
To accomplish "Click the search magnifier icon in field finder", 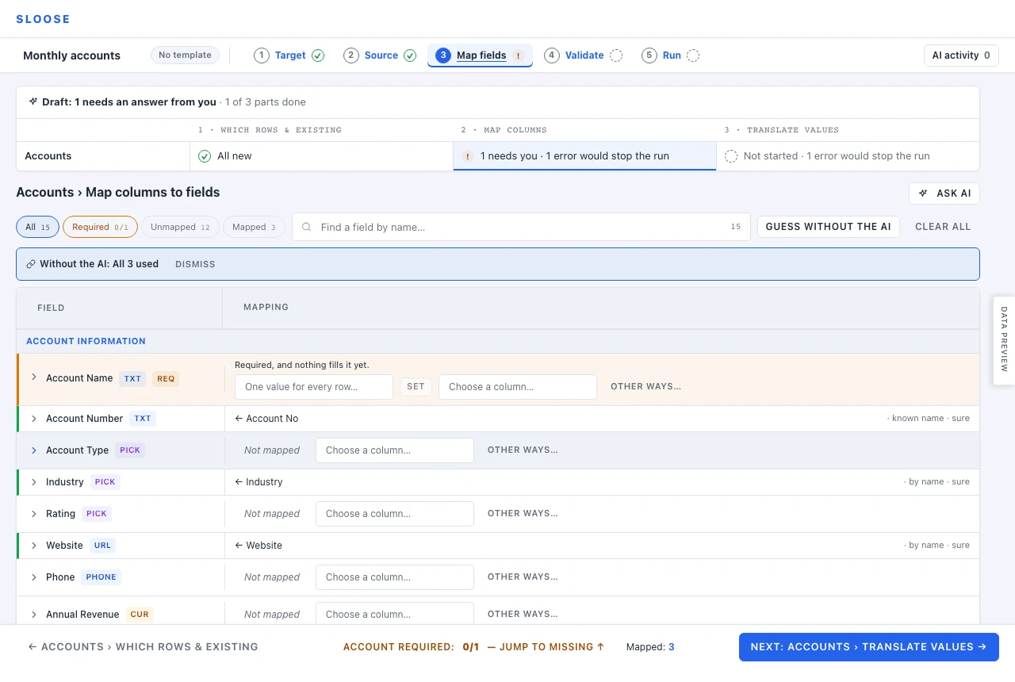I will [307, 227].
